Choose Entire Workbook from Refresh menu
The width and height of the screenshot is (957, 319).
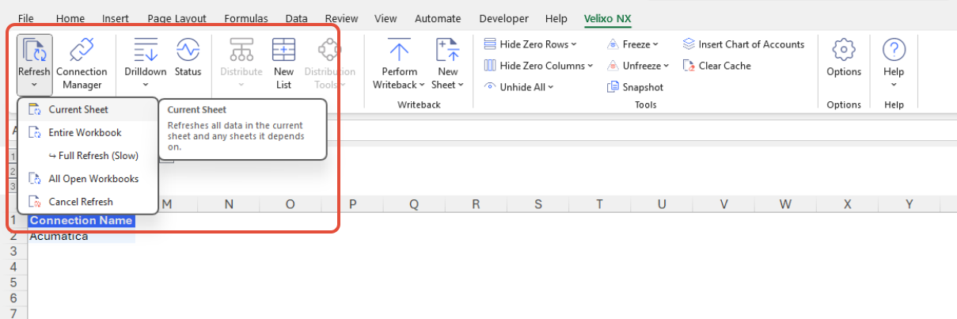(85, 132)
